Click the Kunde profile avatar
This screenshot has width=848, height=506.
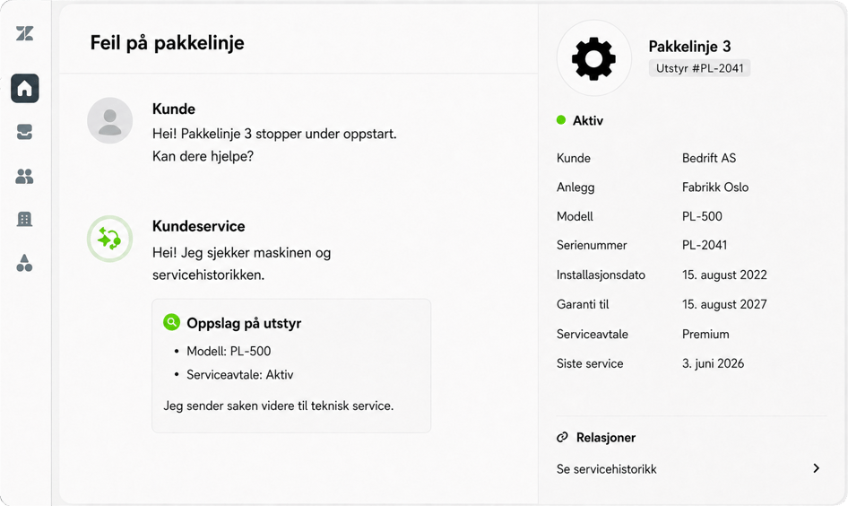[x=109, y=120]
